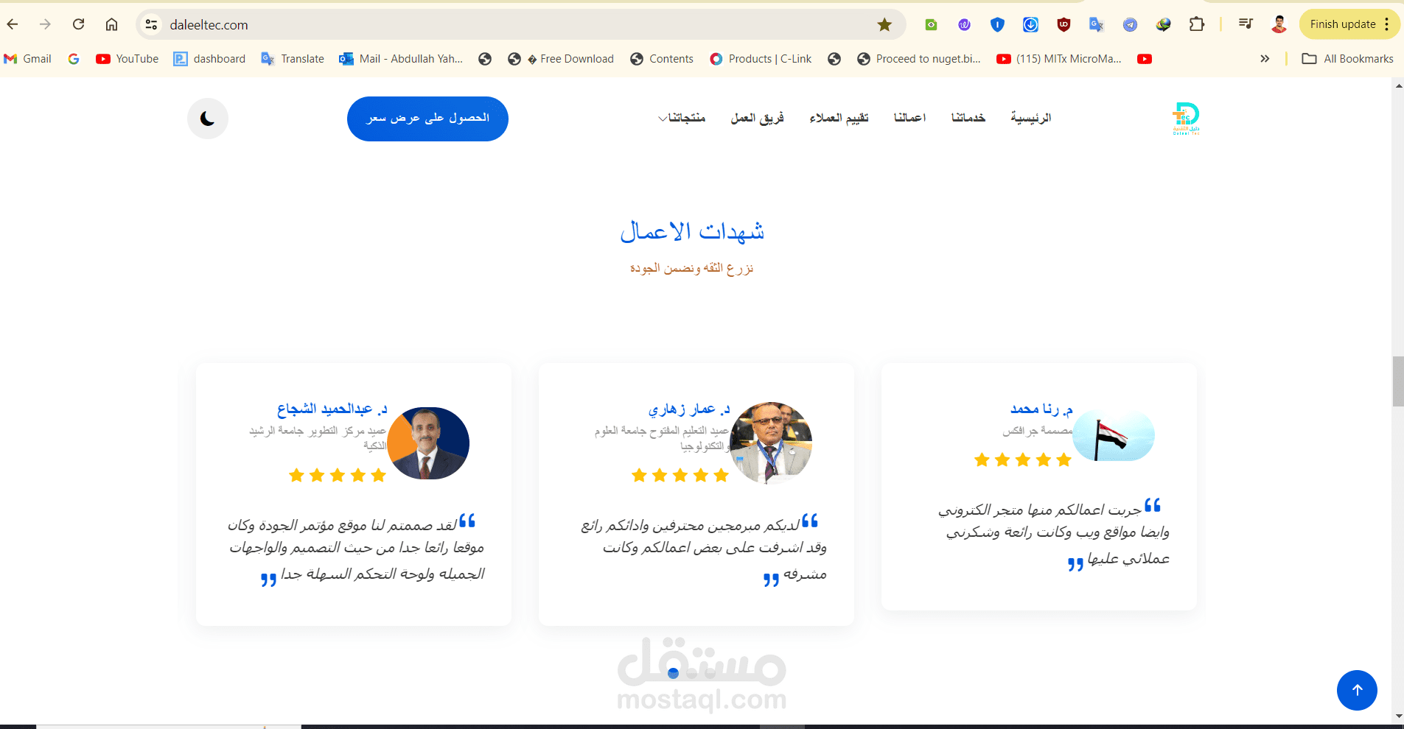
Task: Open the All Bookmarks folder
Action: [1347, 59]
